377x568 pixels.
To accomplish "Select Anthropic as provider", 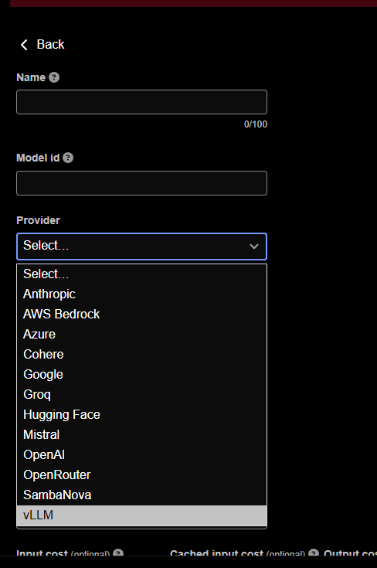I will (x=141, y=294).
